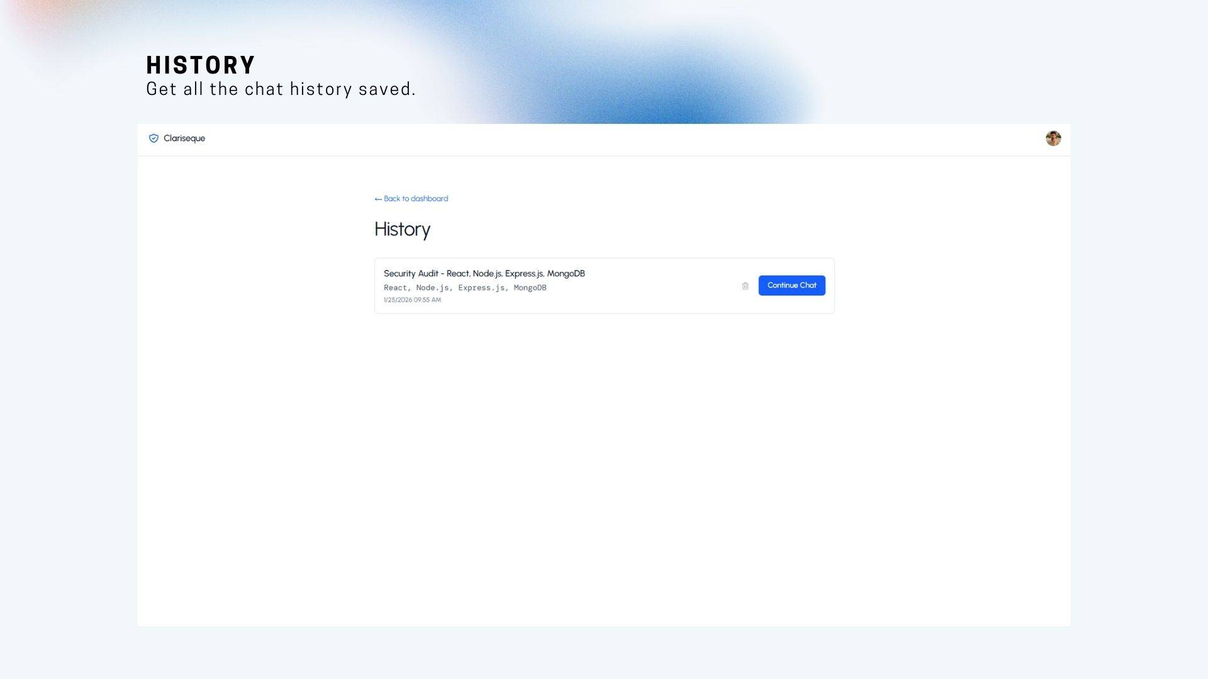1208x679 pixels.
Task: Click the word "dashboard" in the back link
Action: [x=429, y=199]
